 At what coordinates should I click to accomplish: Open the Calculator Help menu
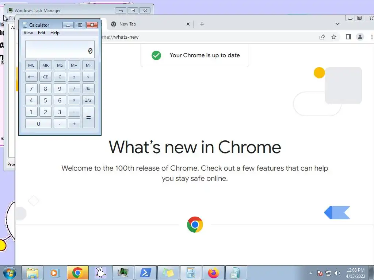pos(55,33)
